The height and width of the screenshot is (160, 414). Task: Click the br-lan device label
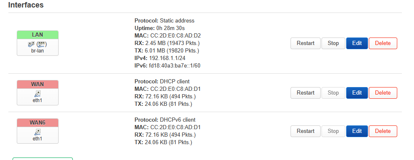point(38,51)
